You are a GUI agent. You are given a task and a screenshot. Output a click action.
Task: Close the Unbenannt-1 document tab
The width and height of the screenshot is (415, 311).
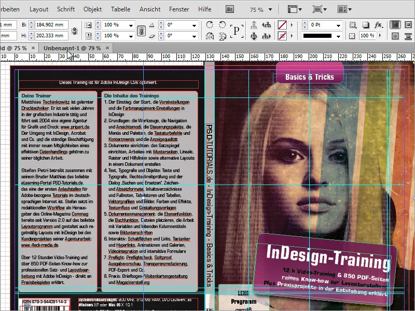(107, 48)
